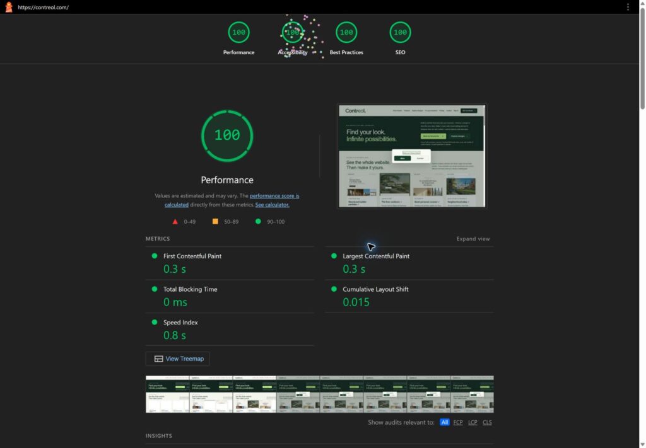646x448 pixels.
Task: Click green status dot for Cumulative Layout Shift
Action: tap(334, 289)
